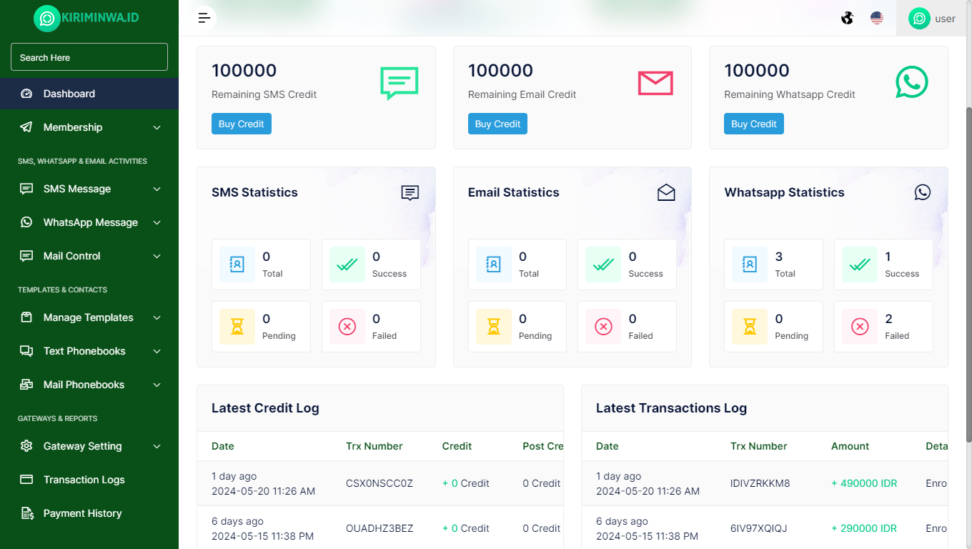Click the Whatsapp Total contact book icon
Viewport: 972px width, 549px height.
click(750, 264)
